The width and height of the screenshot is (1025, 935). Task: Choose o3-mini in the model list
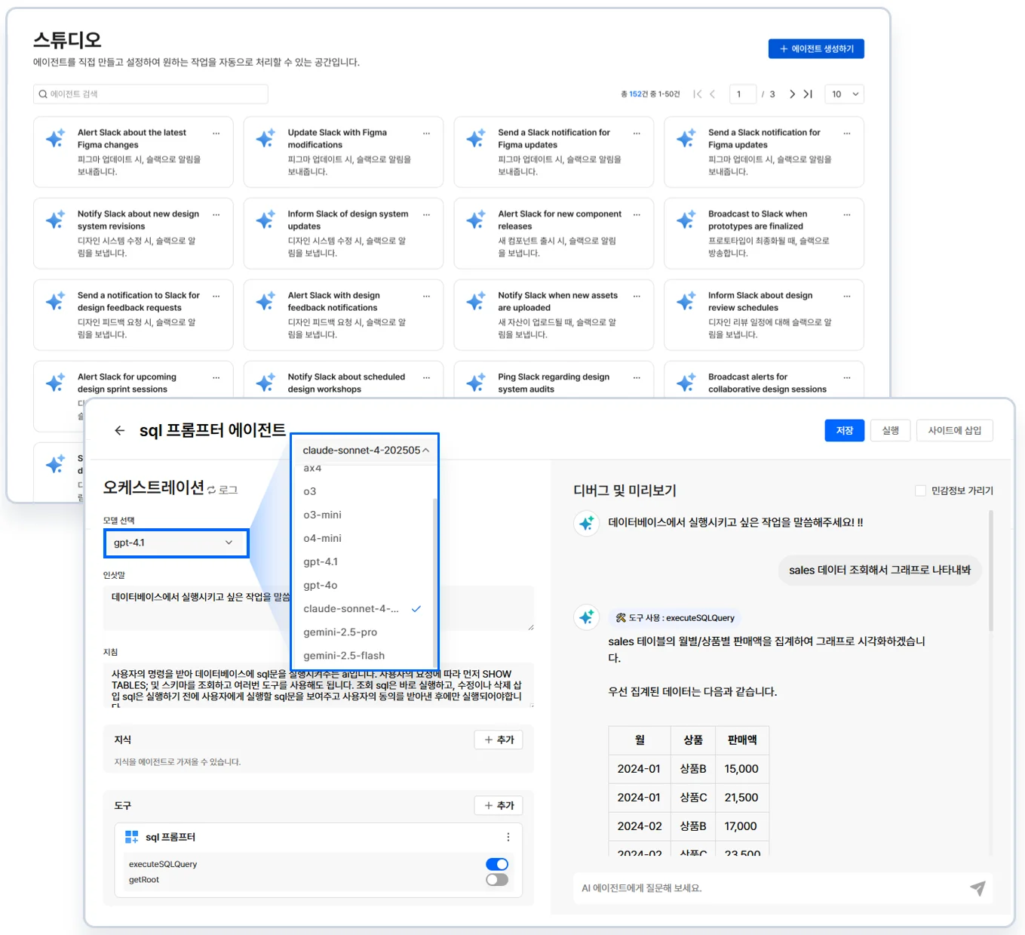pos(322,515)
